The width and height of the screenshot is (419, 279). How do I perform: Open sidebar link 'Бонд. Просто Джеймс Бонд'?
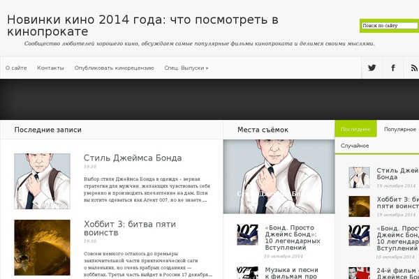397,238
